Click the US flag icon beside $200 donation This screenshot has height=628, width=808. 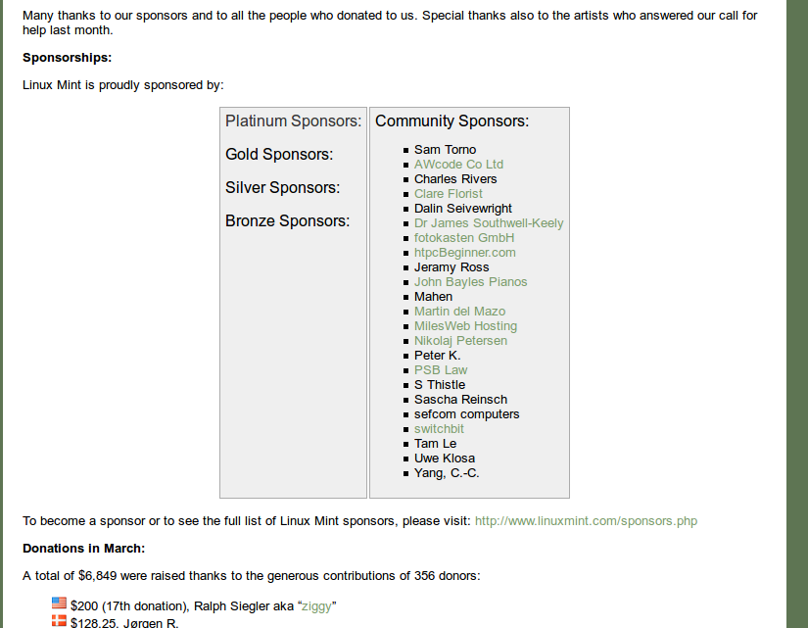(59, 604)
